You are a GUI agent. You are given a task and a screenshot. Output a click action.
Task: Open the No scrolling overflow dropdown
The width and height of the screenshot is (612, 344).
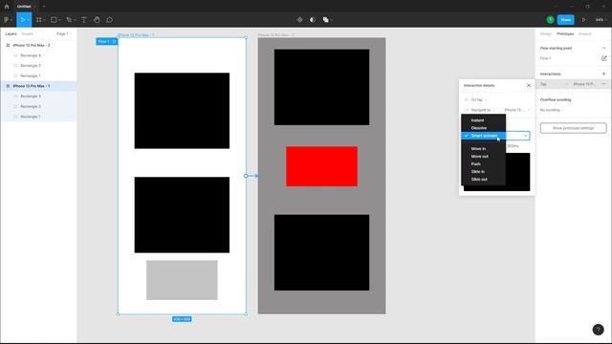pyautogui.click(x=552, y=110)
